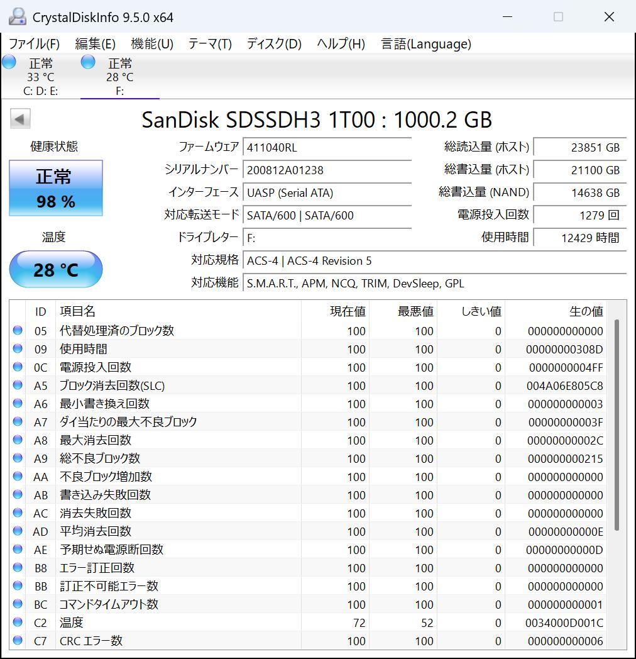This screenshot has height=659, width=636.
Task: Click status dot for row AE
Action: point(18,550)
